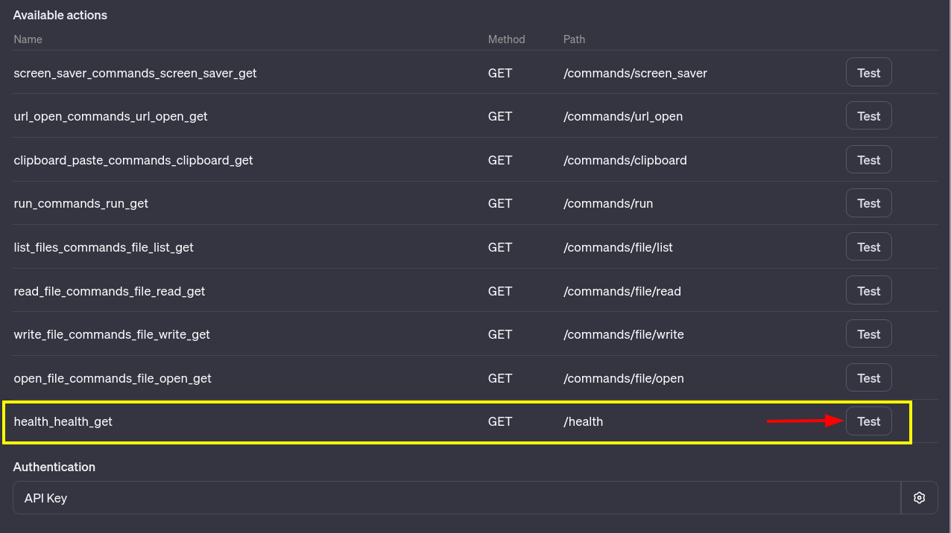Click the run_commands_run_get action name
This screenshot has height=533, width=951.
click(x=80, y=202)
